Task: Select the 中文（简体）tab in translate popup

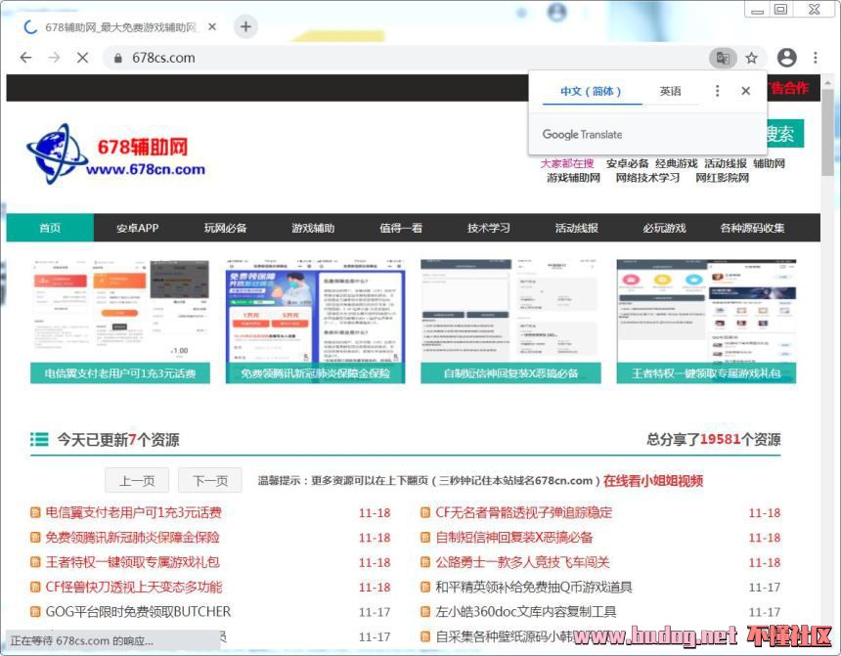Action: click(x=592, y=91)
